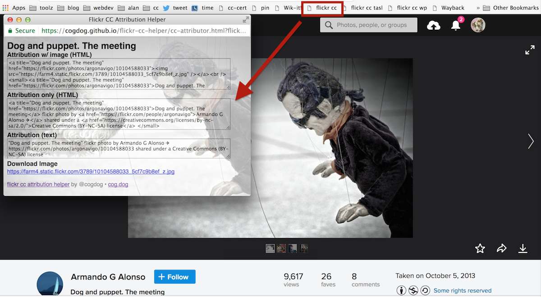Click the tweet bookmark
The image size is (541, 297).
[x=175, y=8]
